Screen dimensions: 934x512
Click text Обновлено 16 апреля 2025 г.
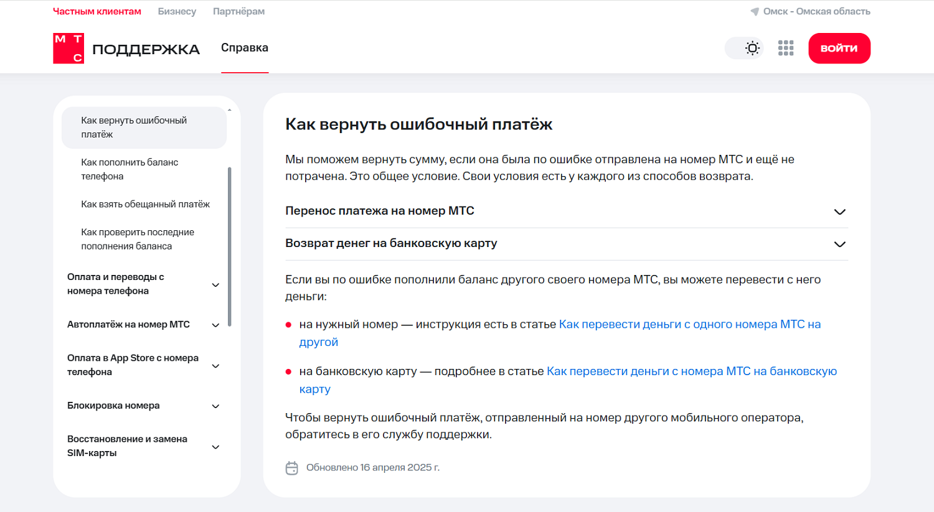pos(373,467)
